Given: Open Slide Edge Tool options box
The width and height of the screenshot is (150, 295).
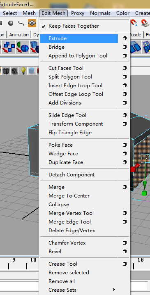Looking at the screenshot, I should (x=125, y=115).
